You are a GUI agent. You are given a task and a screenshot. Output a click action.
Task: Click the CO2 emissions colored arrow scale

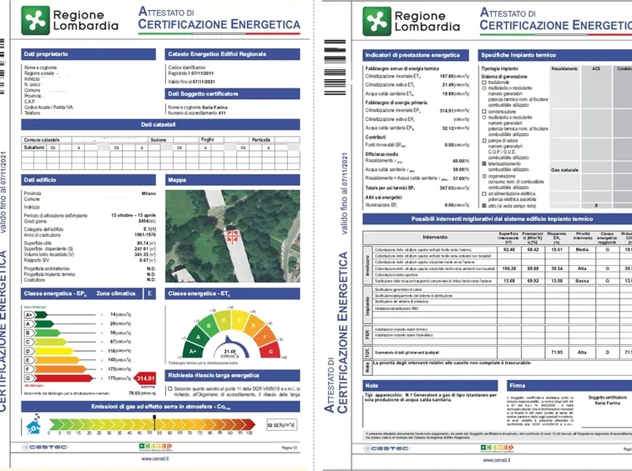[x=152, y=424]
